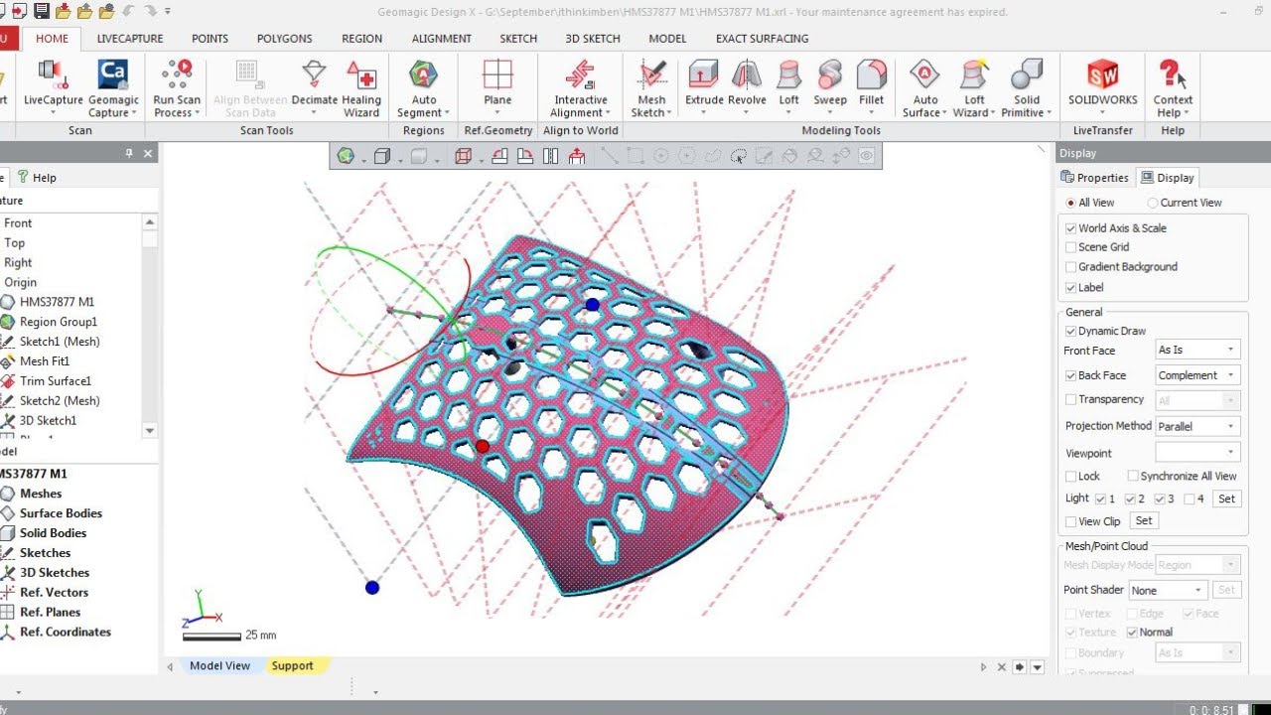Viewport: 1271px width, 715px height.
Task: Select Mesh Fit1 in feature tree
Action: tap(45, 361)
